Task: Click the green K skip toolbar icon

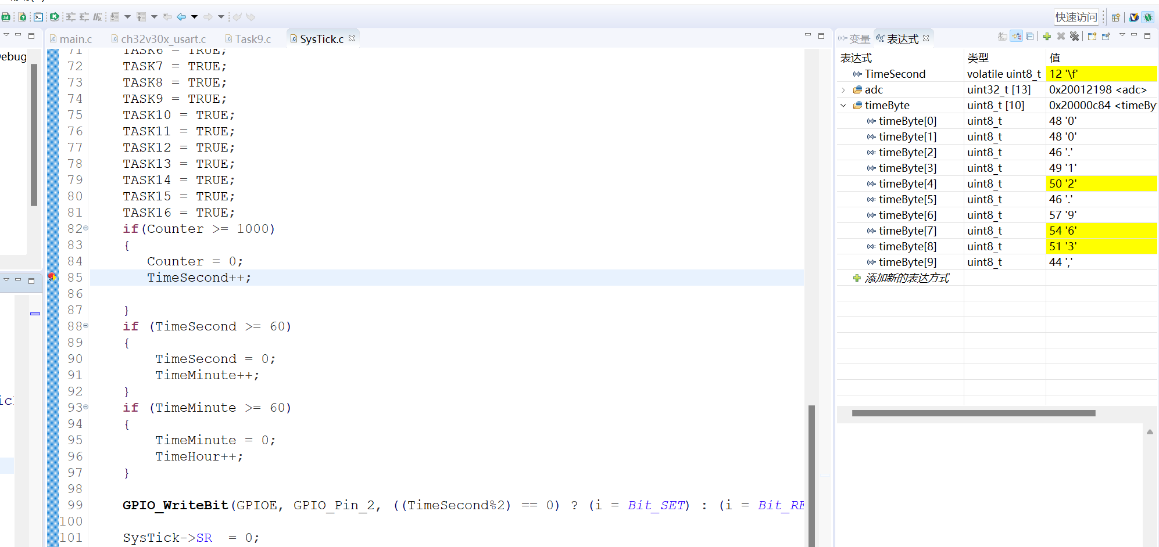Action: (55, 17)
